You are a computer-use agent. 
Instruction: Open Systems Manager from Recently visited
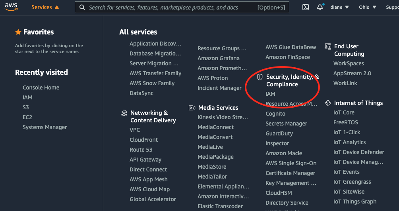(45, 127)
